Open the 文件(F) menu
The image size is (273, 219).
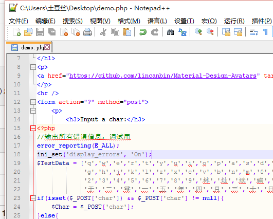(19, 21)
